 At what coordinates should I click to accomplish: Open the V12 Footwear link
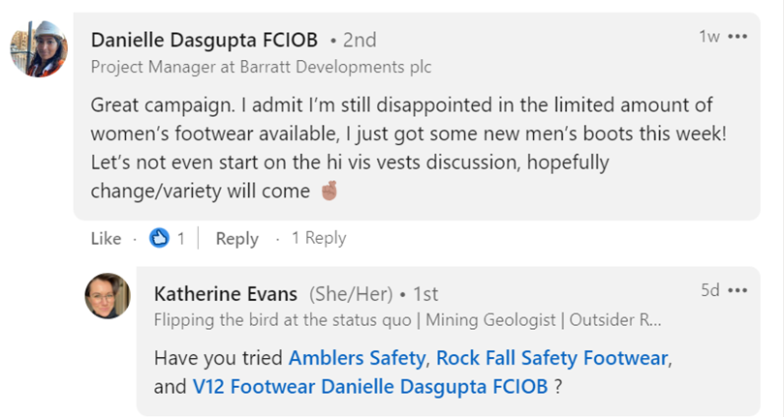(240, 386)
